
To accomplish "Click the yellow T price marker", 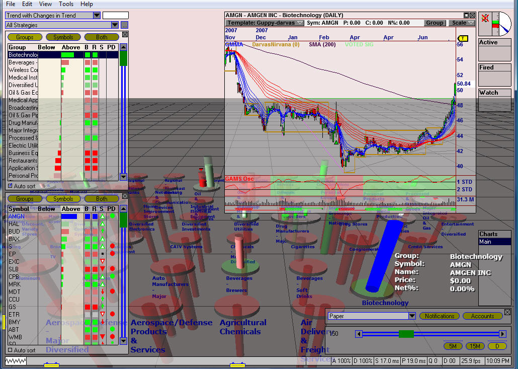I will pos(463,38).
